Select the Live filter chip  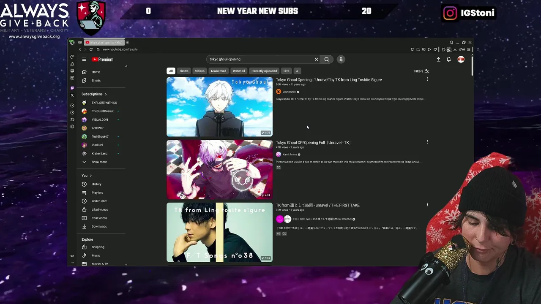pos(286,71)
